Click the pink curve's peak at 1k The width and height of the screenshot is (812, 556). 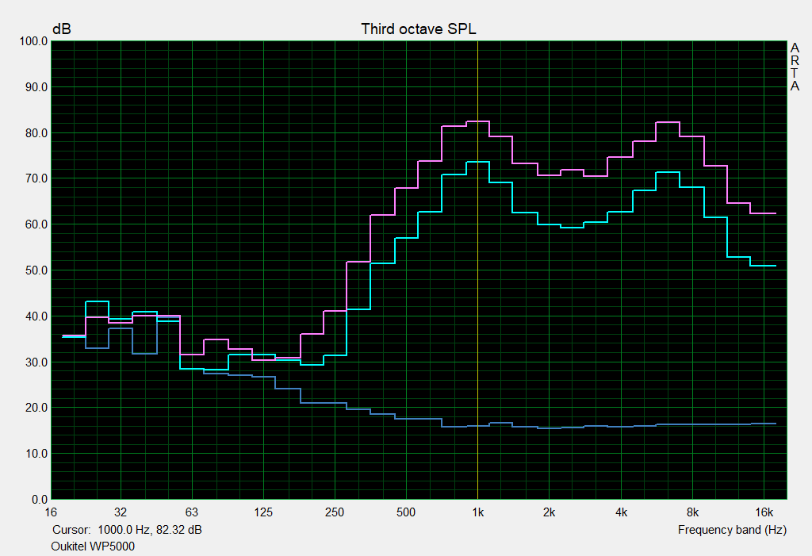477,121
